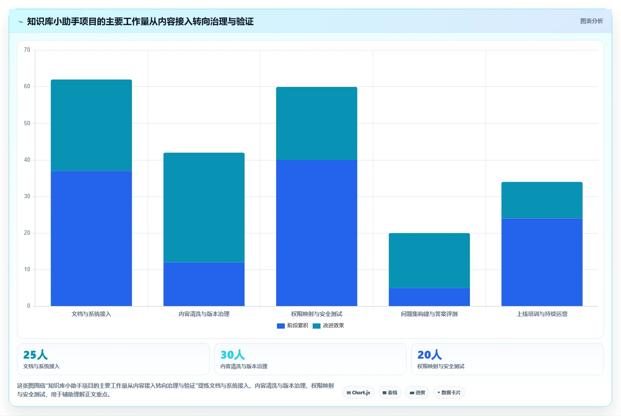Select the blue 阶段累积 bar for 内容清洗与版本治理

point(204,284)
